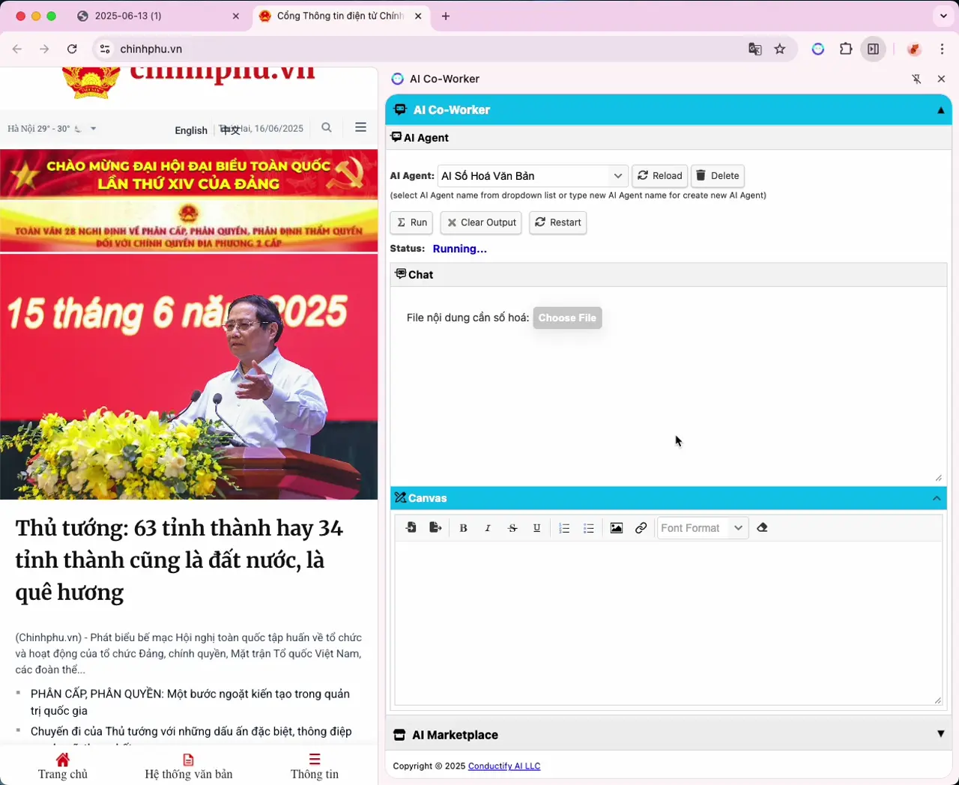Insert a hyperlink in the Canvas

click(641, 528)
